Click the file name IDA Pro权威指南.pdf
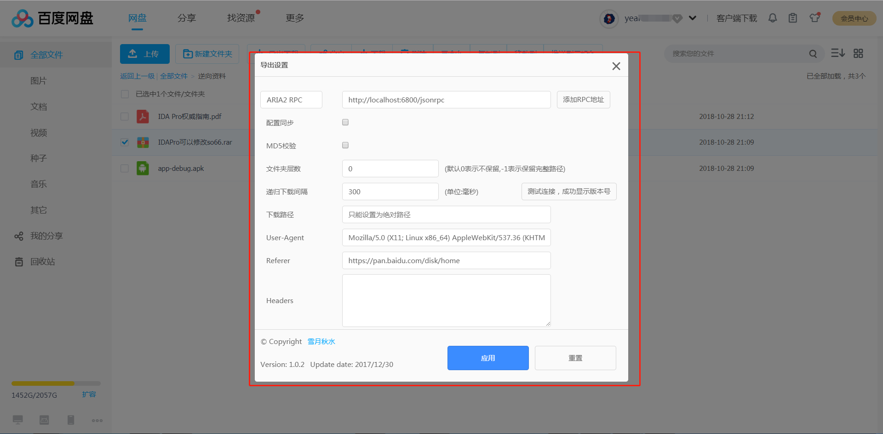The width and height of the screenshot is (883, 434). click(x=189, y=117)
